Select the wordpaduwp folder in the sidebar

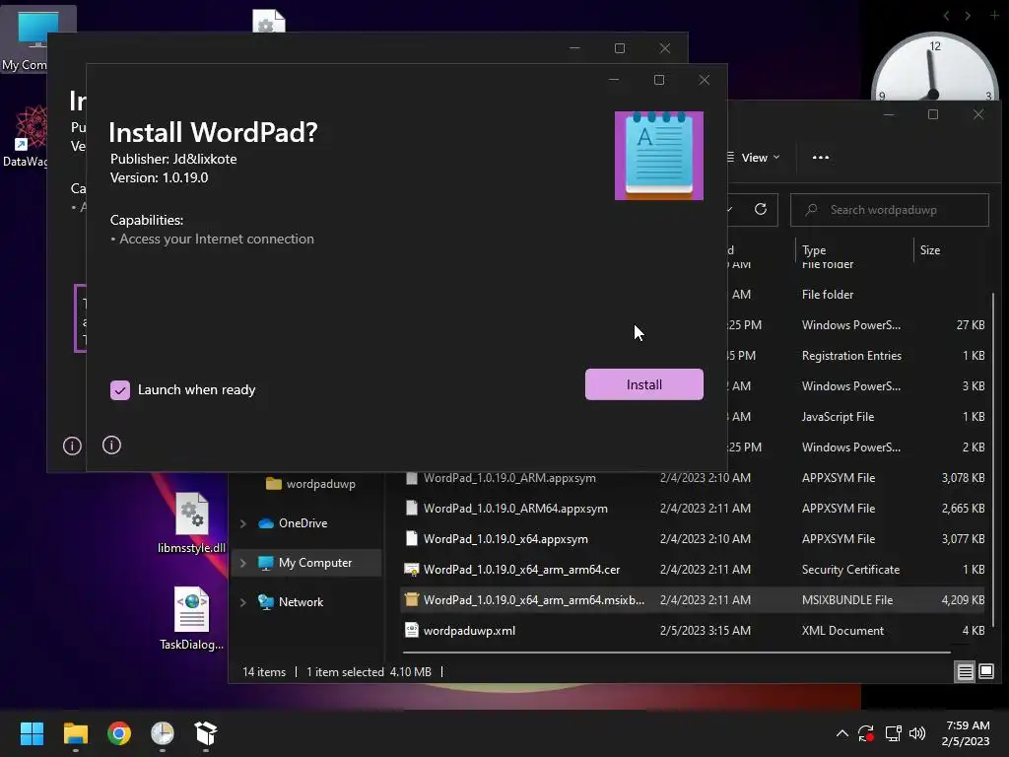click(310, 483)
